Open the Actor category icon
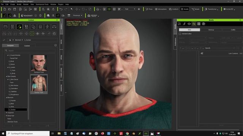This screenshot has height=136, width=243. point(13,27)
